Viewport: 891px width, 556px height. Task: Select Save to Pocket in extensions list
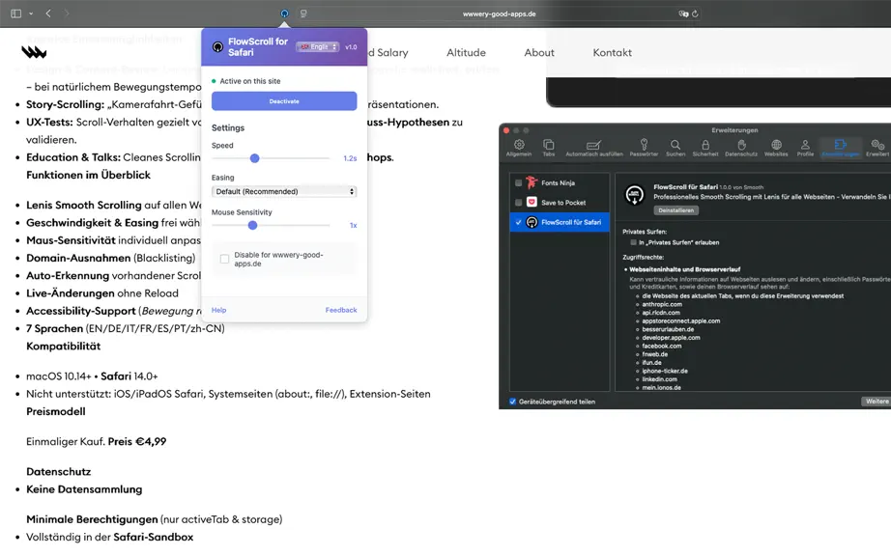(x=560, y=202)
